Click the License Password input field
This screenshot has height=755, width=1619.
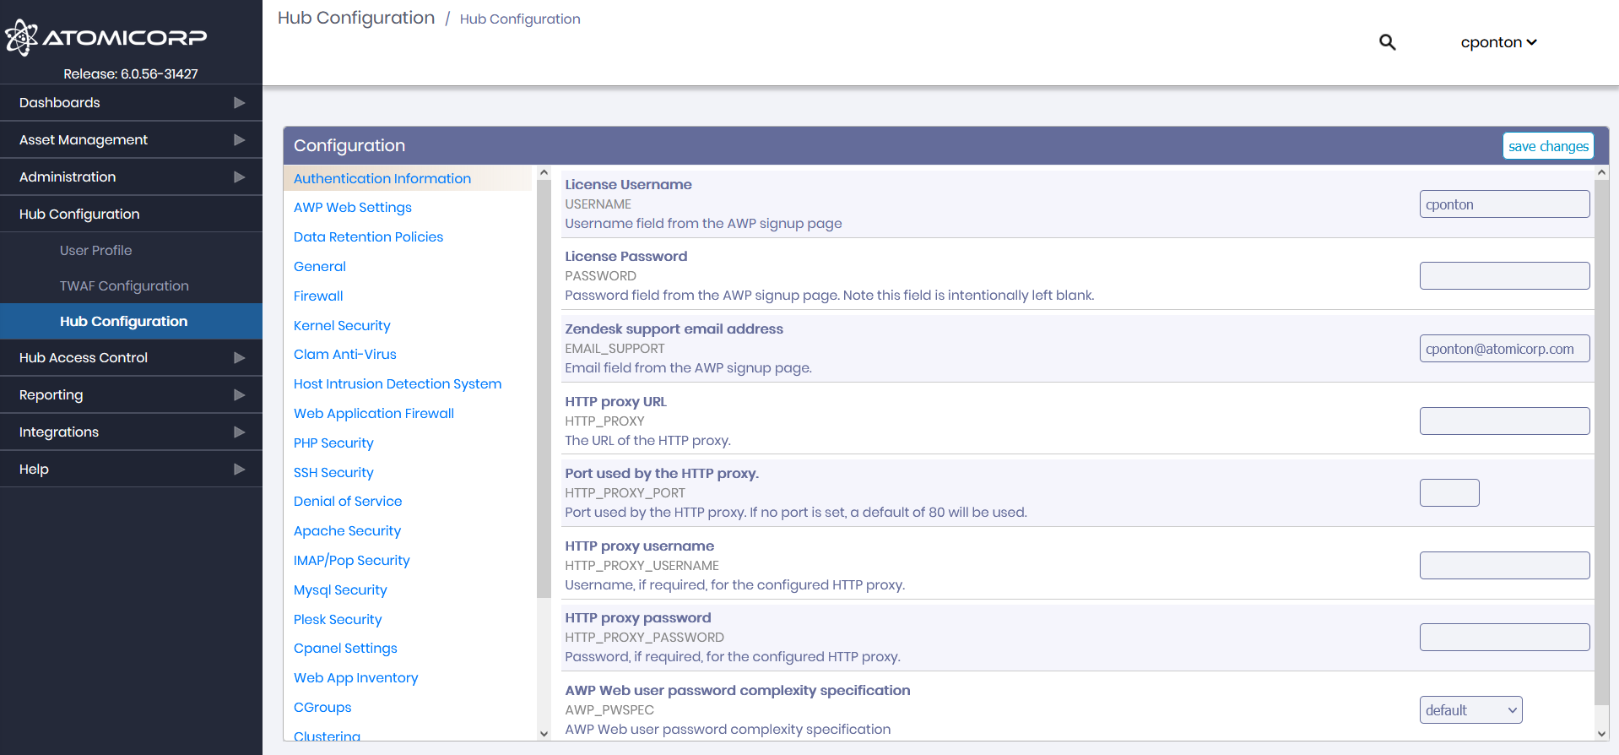click(x=1504, y=276)
